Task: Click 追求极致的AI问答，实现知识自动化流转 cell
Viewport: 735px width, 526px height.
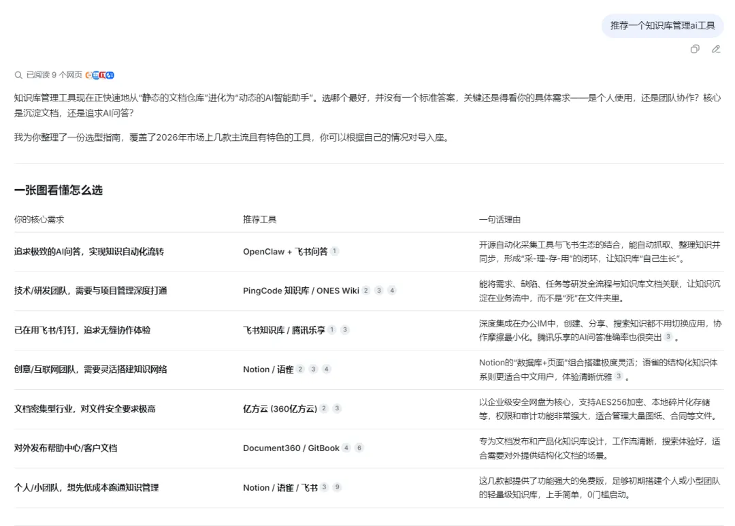Action: [x=89, y=252]
